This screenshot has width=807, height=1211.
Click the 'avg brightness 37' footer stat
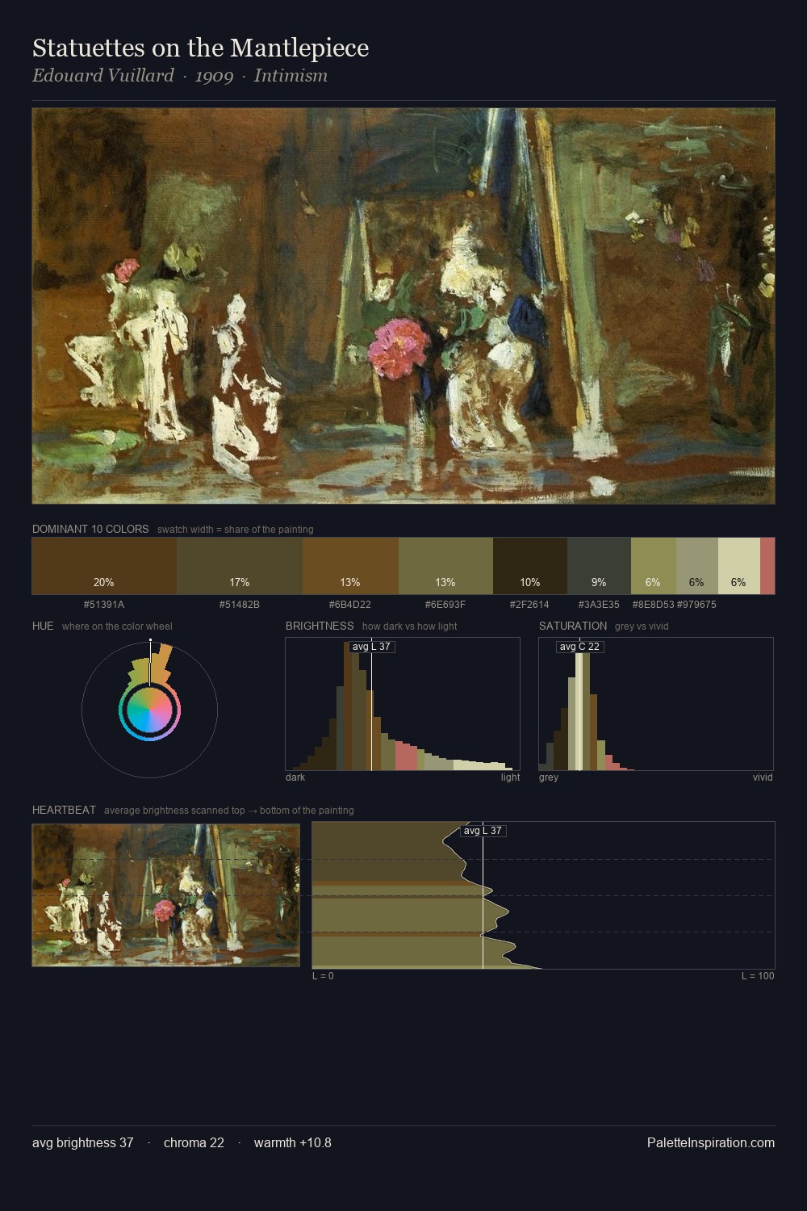[83, 1142]
